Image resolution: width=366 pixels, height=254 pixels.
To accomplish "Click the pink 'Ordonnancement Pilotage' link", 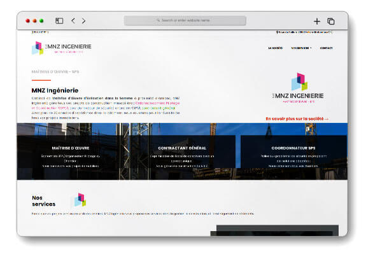I will (x=158, y=103).
